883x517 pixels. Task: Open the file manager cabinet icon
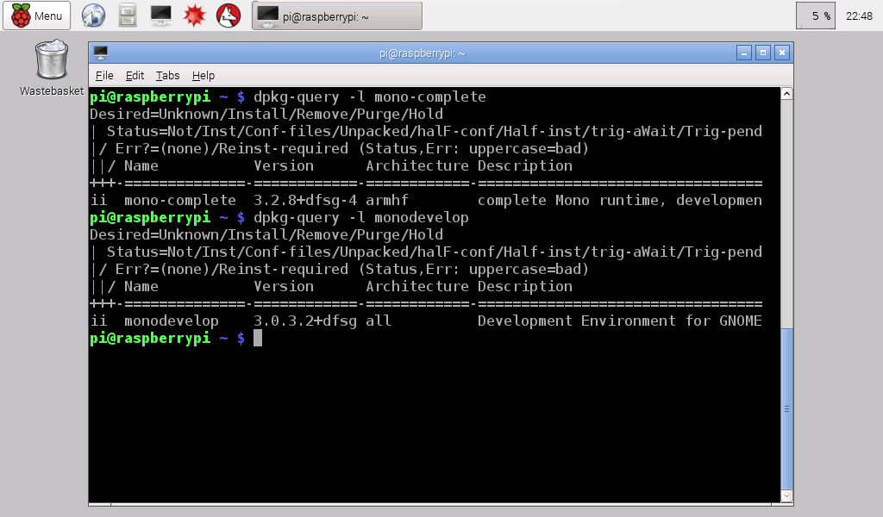click(x=128, y=16)
